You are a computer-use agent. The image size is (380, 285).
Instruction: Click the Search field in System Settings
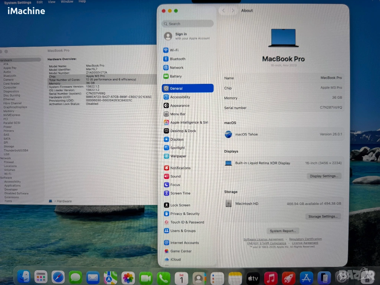[188, 24]
